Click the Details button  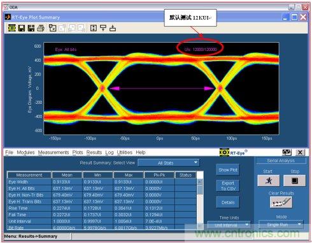pos(228,202)
